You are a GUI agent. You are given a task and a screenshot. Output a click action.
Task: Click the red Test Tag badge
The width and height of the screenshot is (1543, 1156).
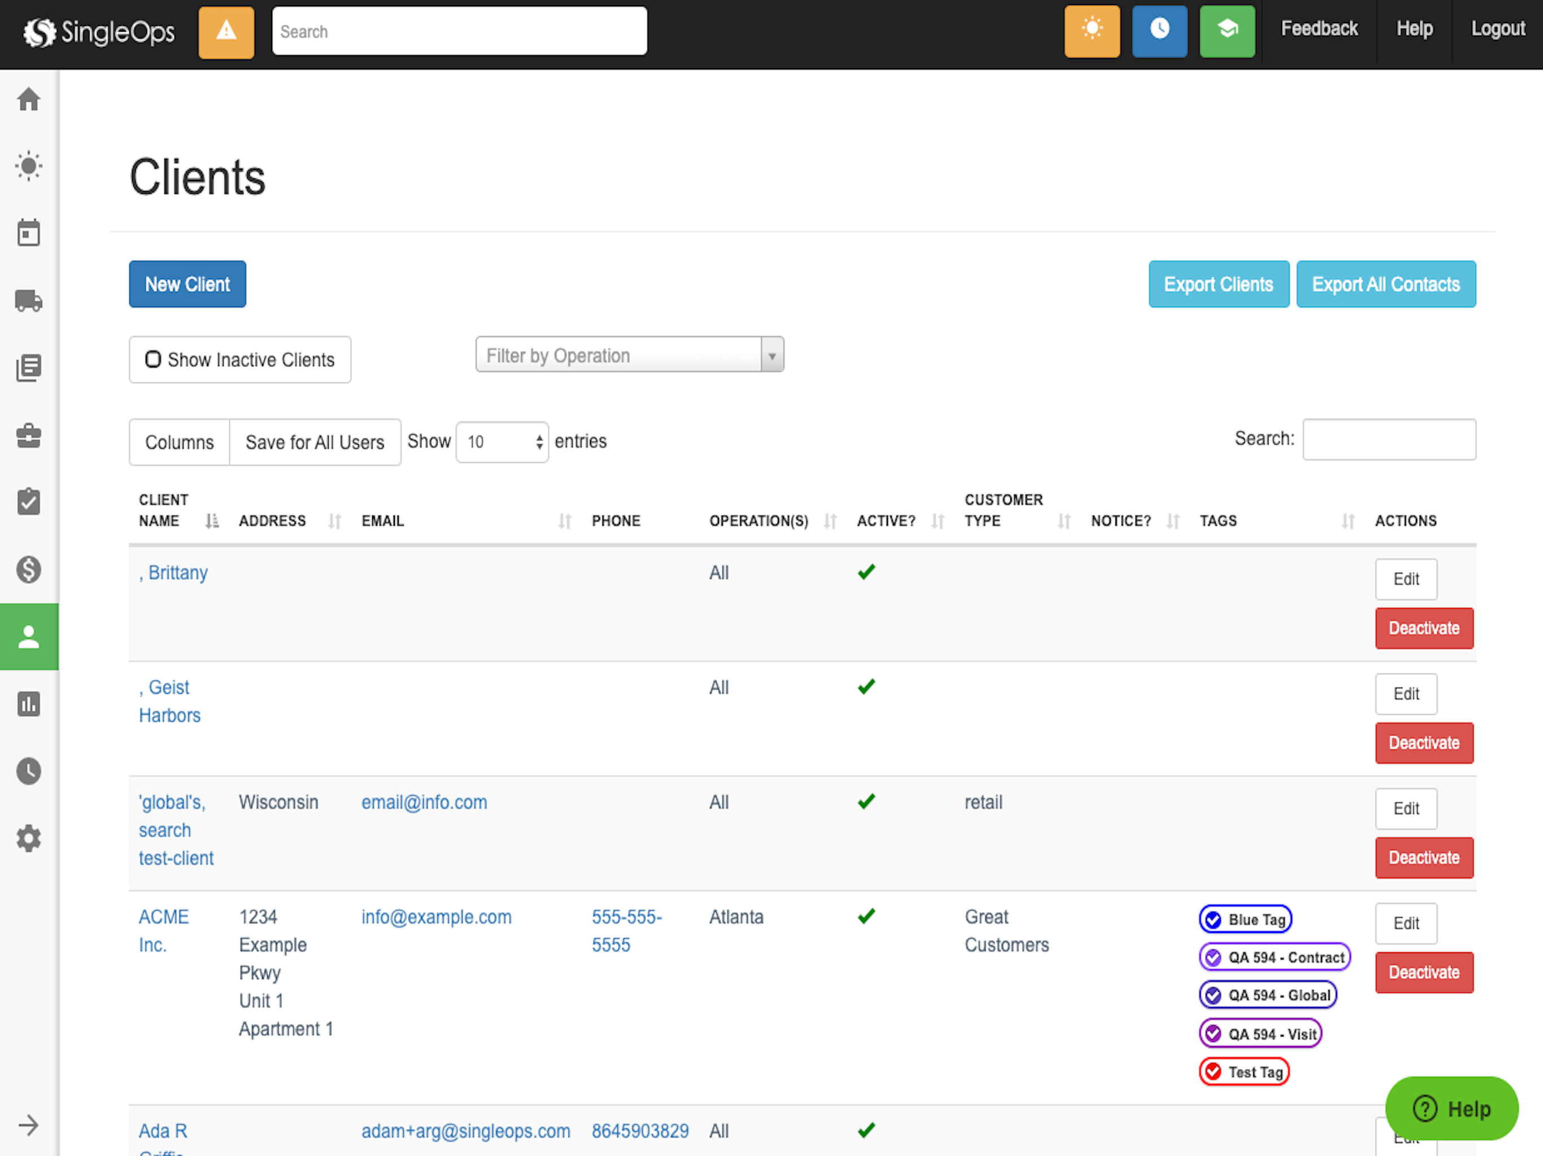tap(1244, 1072)
